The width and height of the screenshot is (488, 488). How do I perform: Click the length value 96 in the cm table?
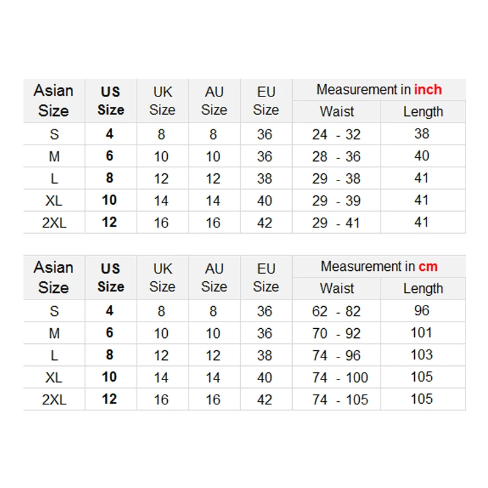point(422,310)
